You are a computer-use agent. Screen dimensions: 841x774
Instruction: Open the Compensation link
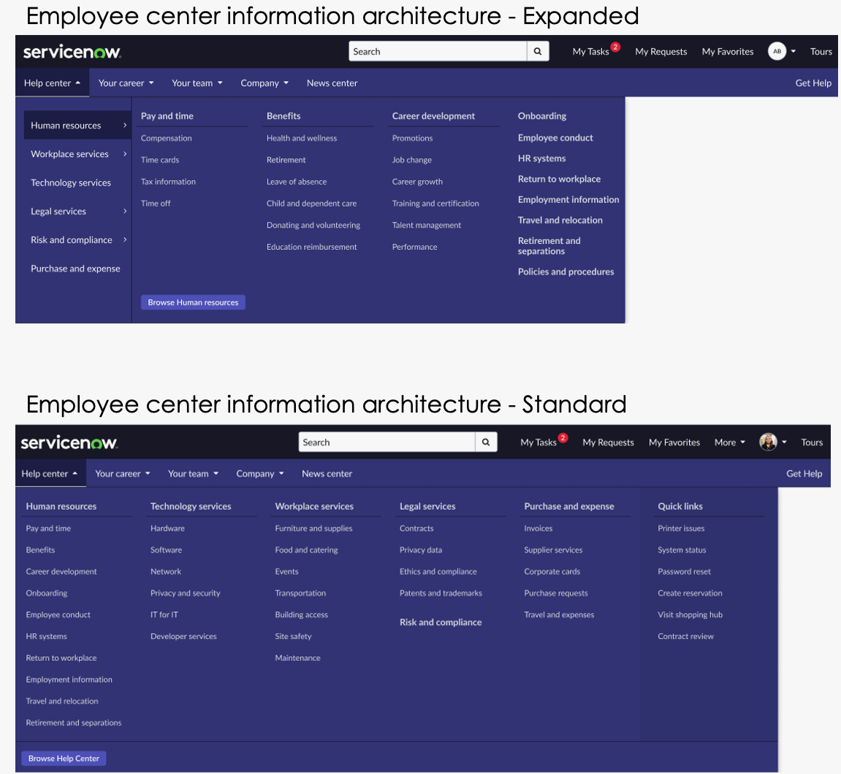point(167,138)
